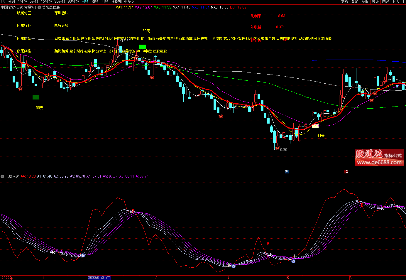Viewport: 406px width, 280px height.
Task: Click the panel layout icon at top-left
Action: pyautogui.click(x=3, y=1)
